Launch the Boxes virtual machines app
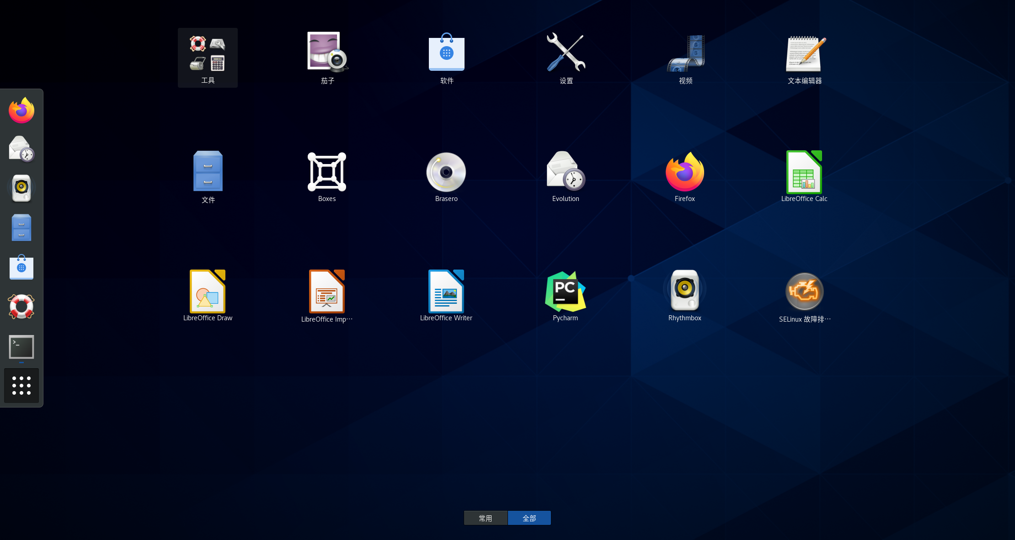Viewport: 1015px width, 540px height. pyautogui.click(x=327, y=177)
